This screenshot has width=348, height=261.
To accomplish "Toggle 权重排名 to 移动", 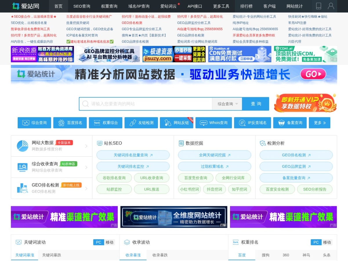I will [327, 242].
